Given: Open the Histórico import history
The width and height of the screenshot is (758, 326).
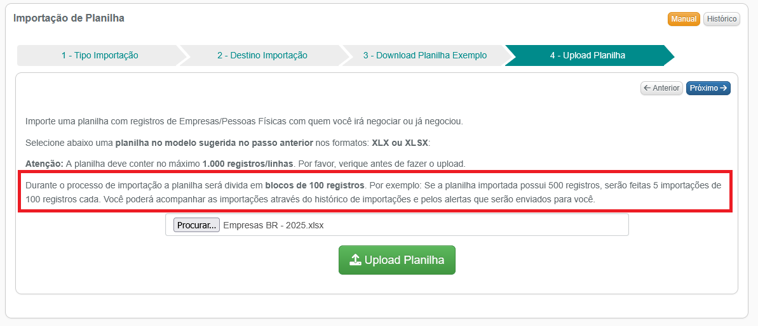Looking at the screenshot, I should pyautogui.click(x=721, y=19).
